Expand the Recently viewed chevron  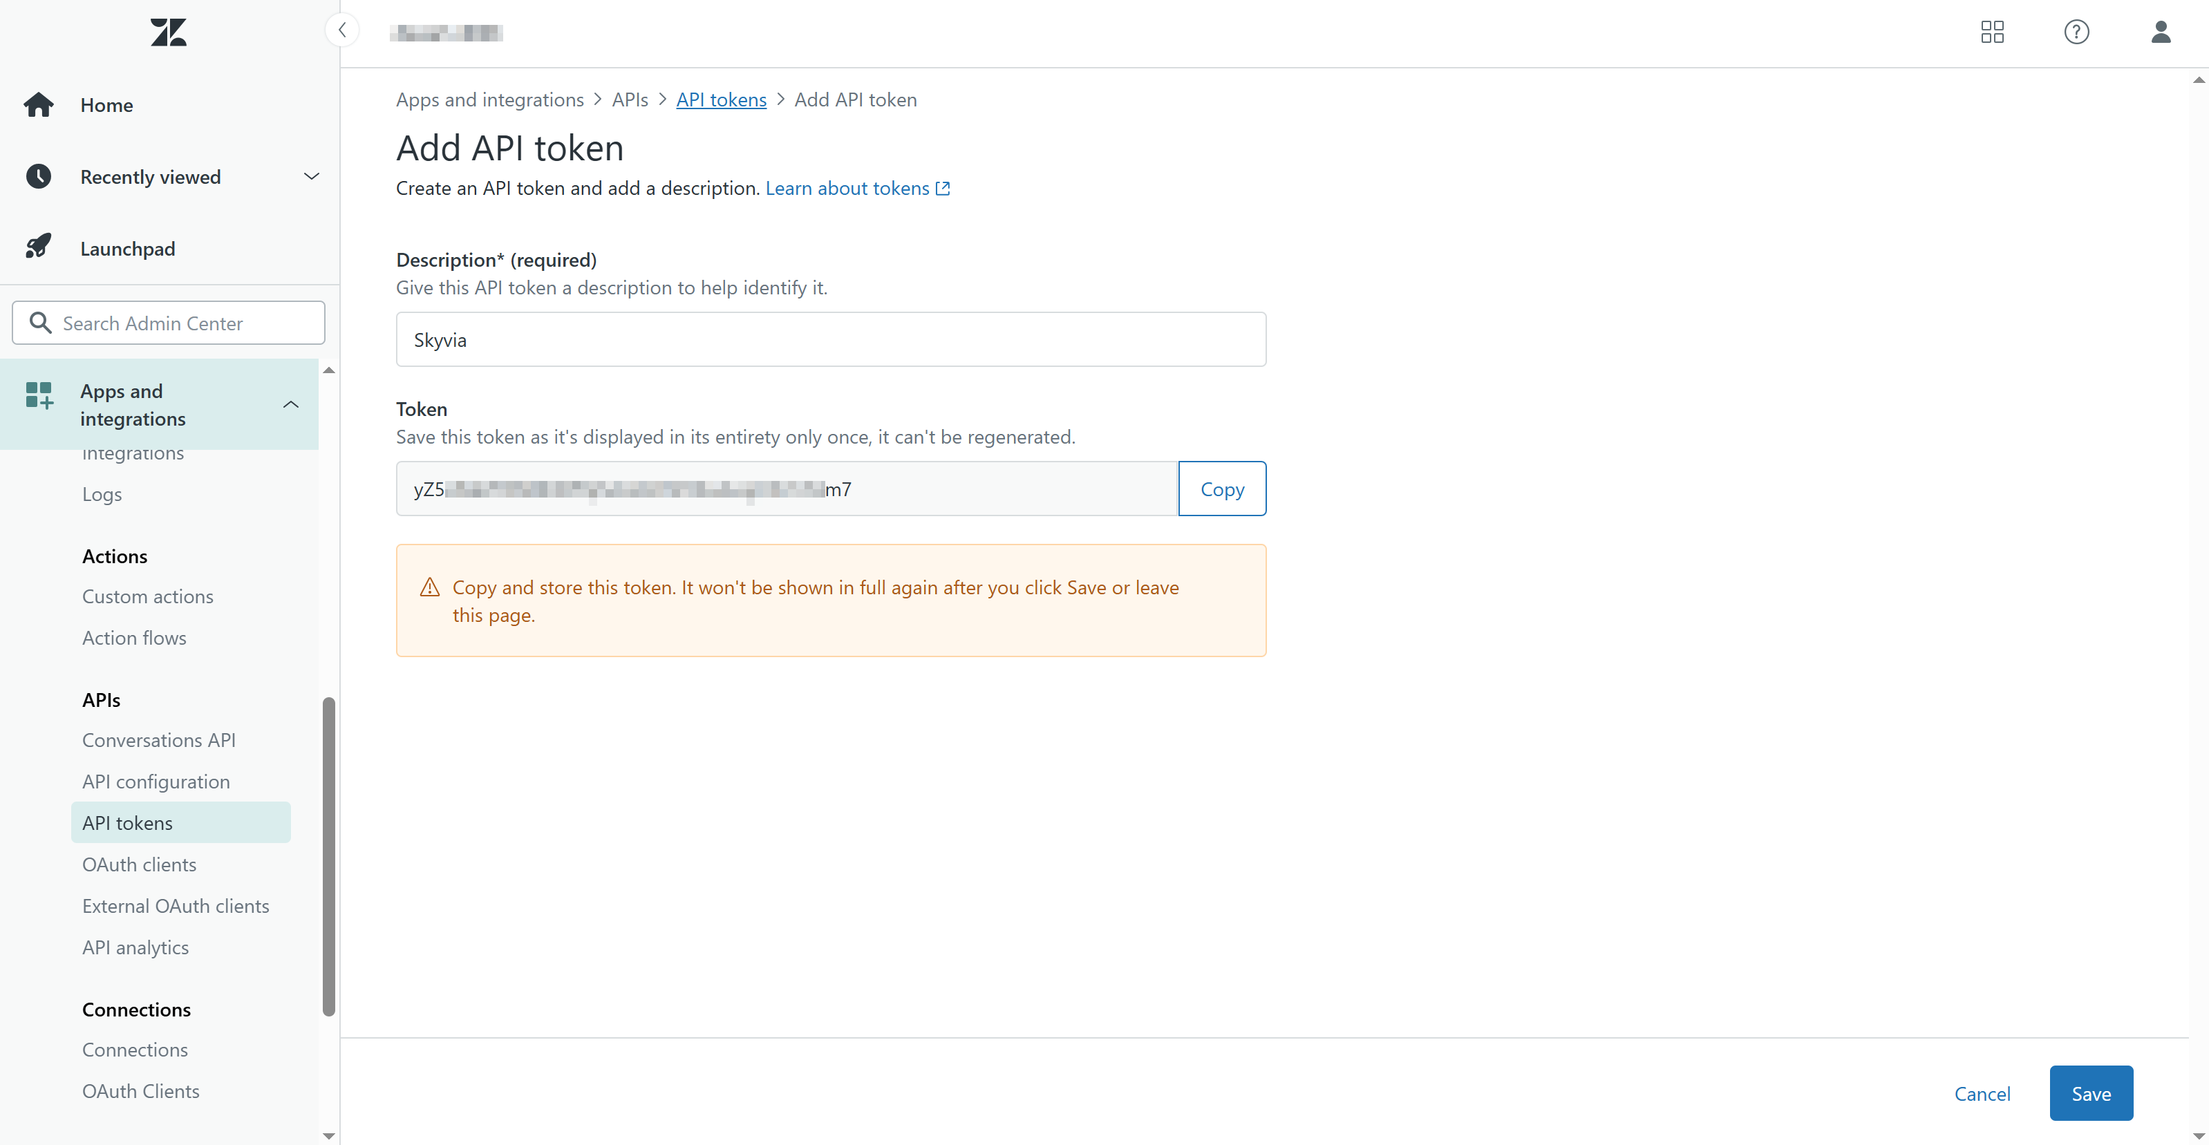[x=311, y=176]
